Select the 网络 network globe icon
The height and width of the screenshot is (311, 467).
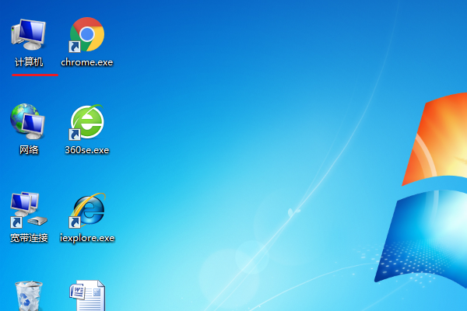point(28,121)
